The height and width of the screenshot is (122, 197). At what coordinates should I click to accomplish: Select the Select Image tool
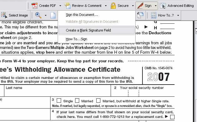pos(14,15)
